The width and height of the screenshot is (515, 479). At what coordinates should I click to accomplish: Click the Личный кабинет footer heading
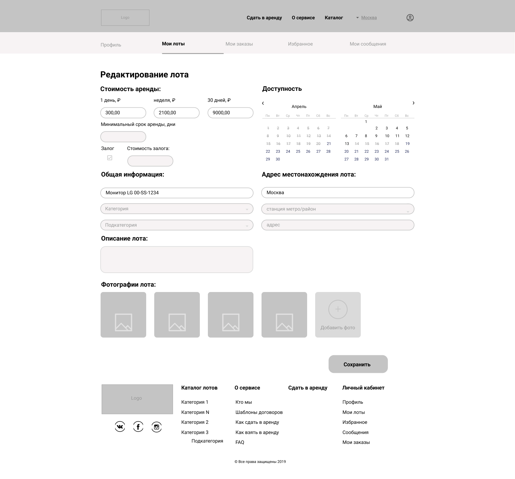pyautogui.click(x=363, y=388)
